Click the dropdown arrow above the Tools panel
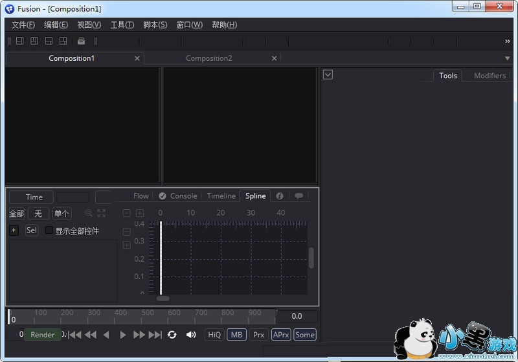Screen dimensions: 518x362 [328, 74]
